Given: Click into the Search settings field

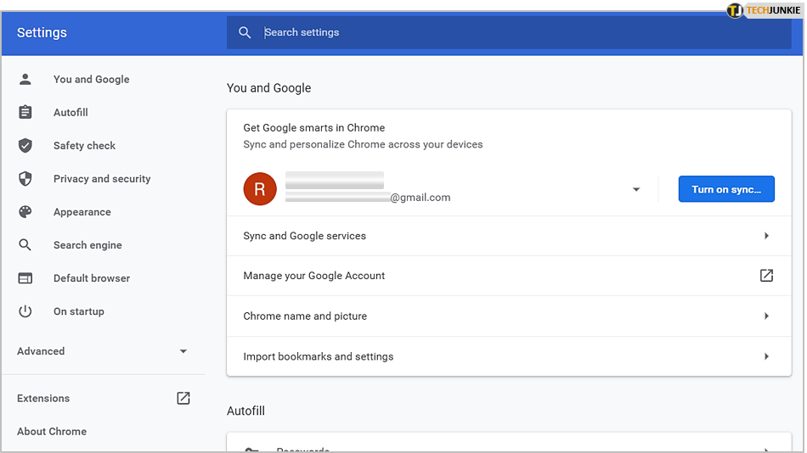Looking at the screenshot, I should [x=510, y=32].
